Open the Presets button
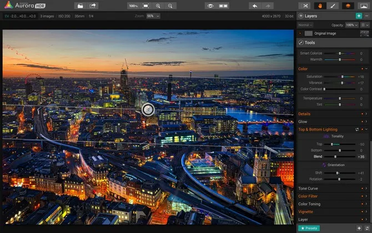The width and height of the screenshot is (372, 233). 308,228
